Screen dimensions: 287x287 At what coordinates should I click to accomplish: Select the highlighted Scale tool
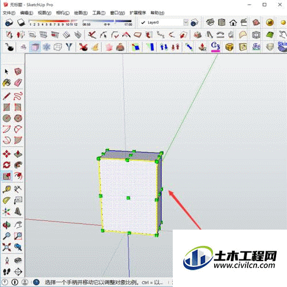click(x=6, y=176)
